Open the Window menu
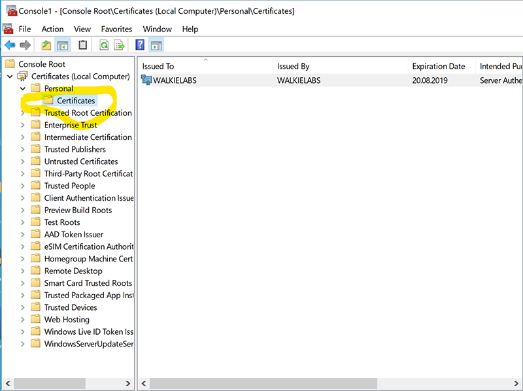 coord(157,29)
